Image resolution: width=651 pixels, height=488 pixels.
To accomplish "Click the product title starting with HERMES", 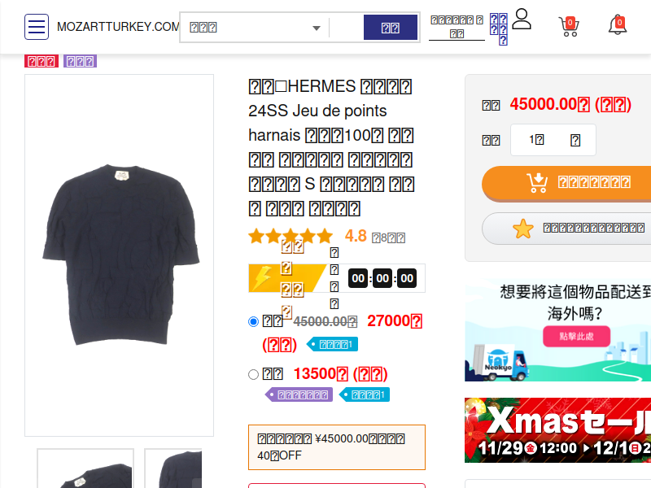I will coord(331,147).
